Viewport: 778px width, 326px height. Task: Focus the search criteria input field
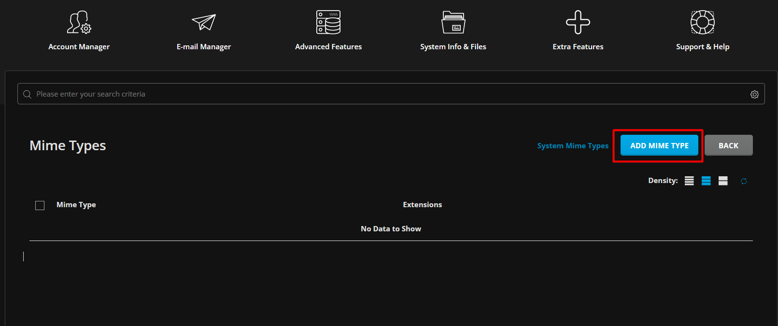(386, 94)
